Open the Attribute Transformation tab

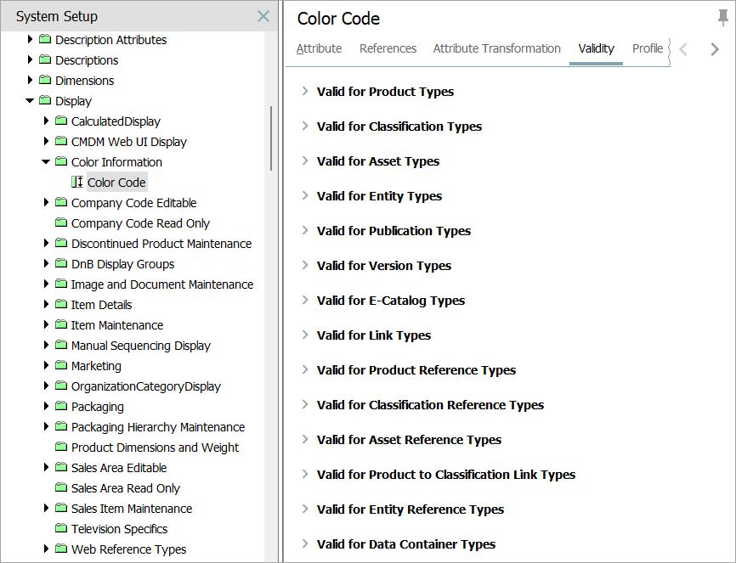click(496, 48)
